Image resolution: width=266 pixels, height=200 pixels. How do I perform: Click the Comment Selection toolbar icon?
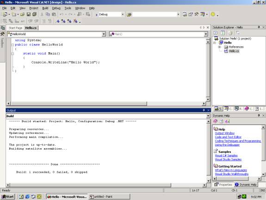pos(44,21)
